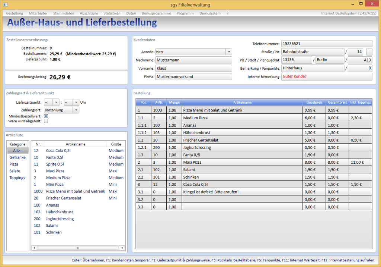This screenshot has width=381, height=267.
Task: Open the question mark help menu
Action: point(227,13)
